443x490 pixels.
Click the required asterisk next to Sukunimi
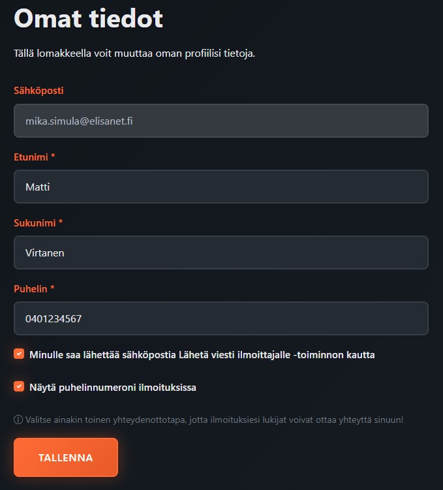click(x=61, y=222)
